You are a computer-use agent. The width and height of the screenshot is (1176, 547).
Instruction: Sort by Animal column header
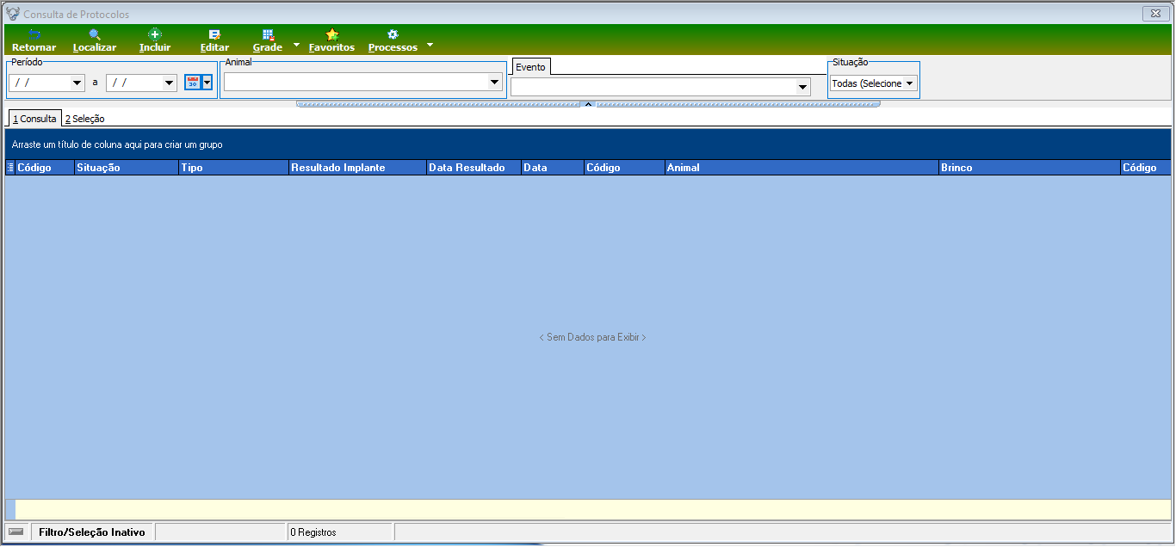pyautogui.click(x=802, y=168)
